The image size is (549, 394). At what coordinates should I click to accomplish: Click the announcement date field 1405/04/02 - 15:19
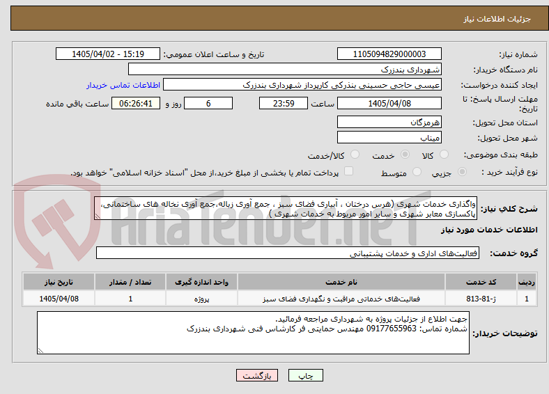108,54
